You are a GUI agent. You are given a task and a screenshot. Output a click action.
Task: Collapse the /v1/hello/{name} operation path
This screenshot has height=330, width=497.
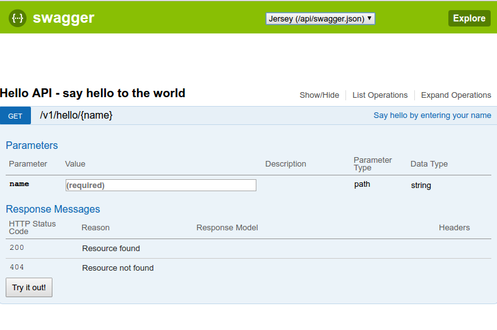click(x=76, y=115)
